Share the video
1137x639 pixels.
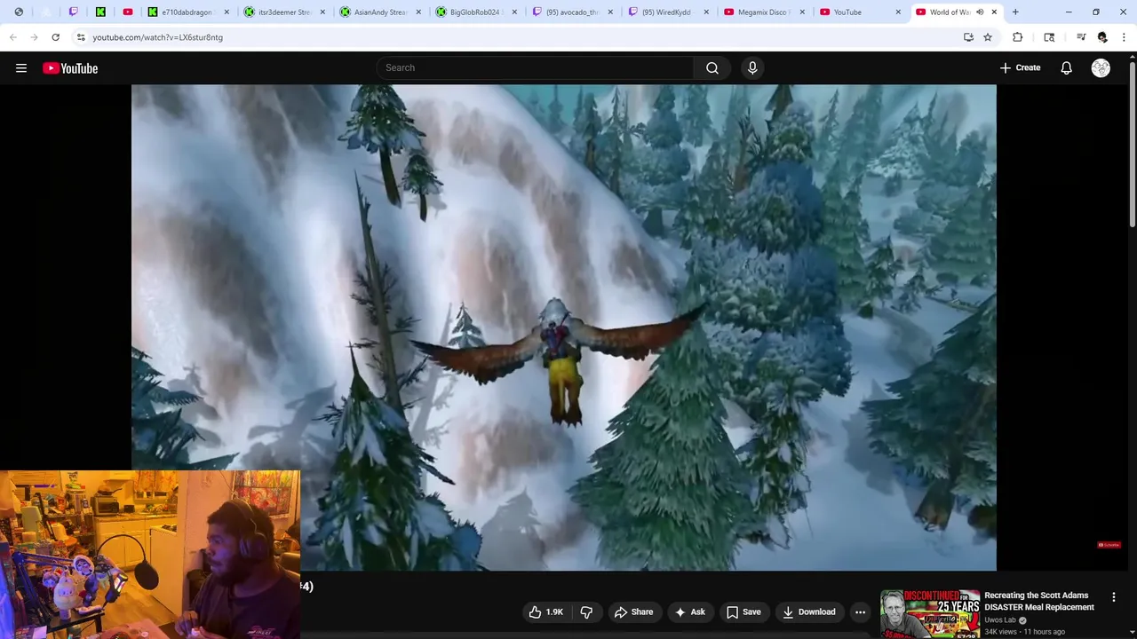(x=634, y=611)
